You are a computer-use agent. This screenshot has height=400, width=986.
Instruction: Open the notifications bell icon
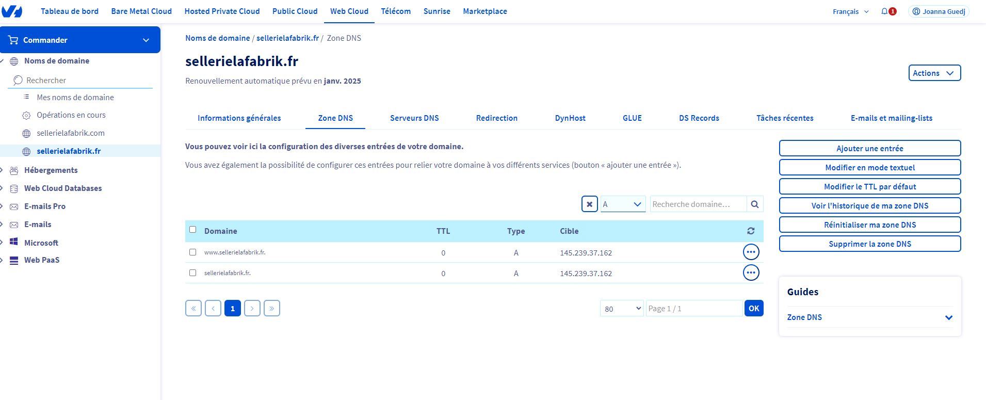(x=884, y=11)
